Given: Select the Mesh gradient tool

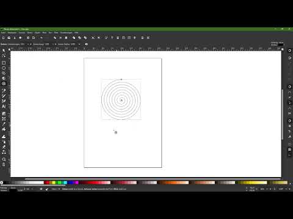Looking at the screenshot, I should tap(4, 119).
